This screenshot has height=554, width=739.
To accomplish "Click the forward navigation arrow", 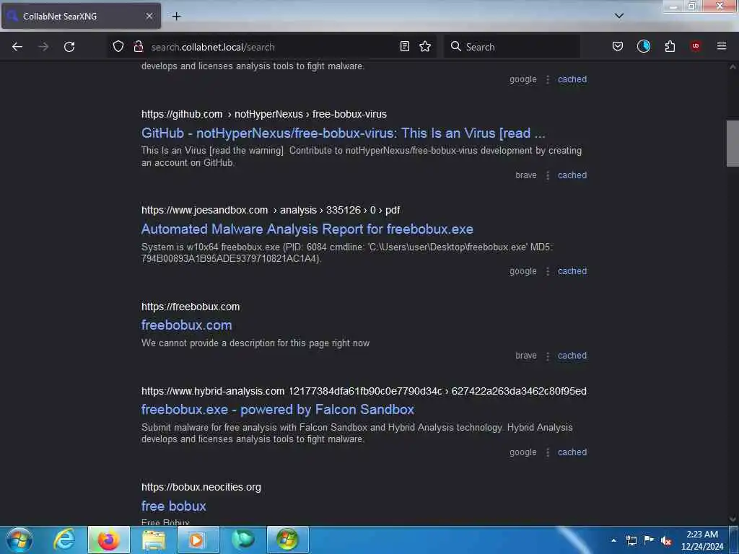I will coord(43,47).
